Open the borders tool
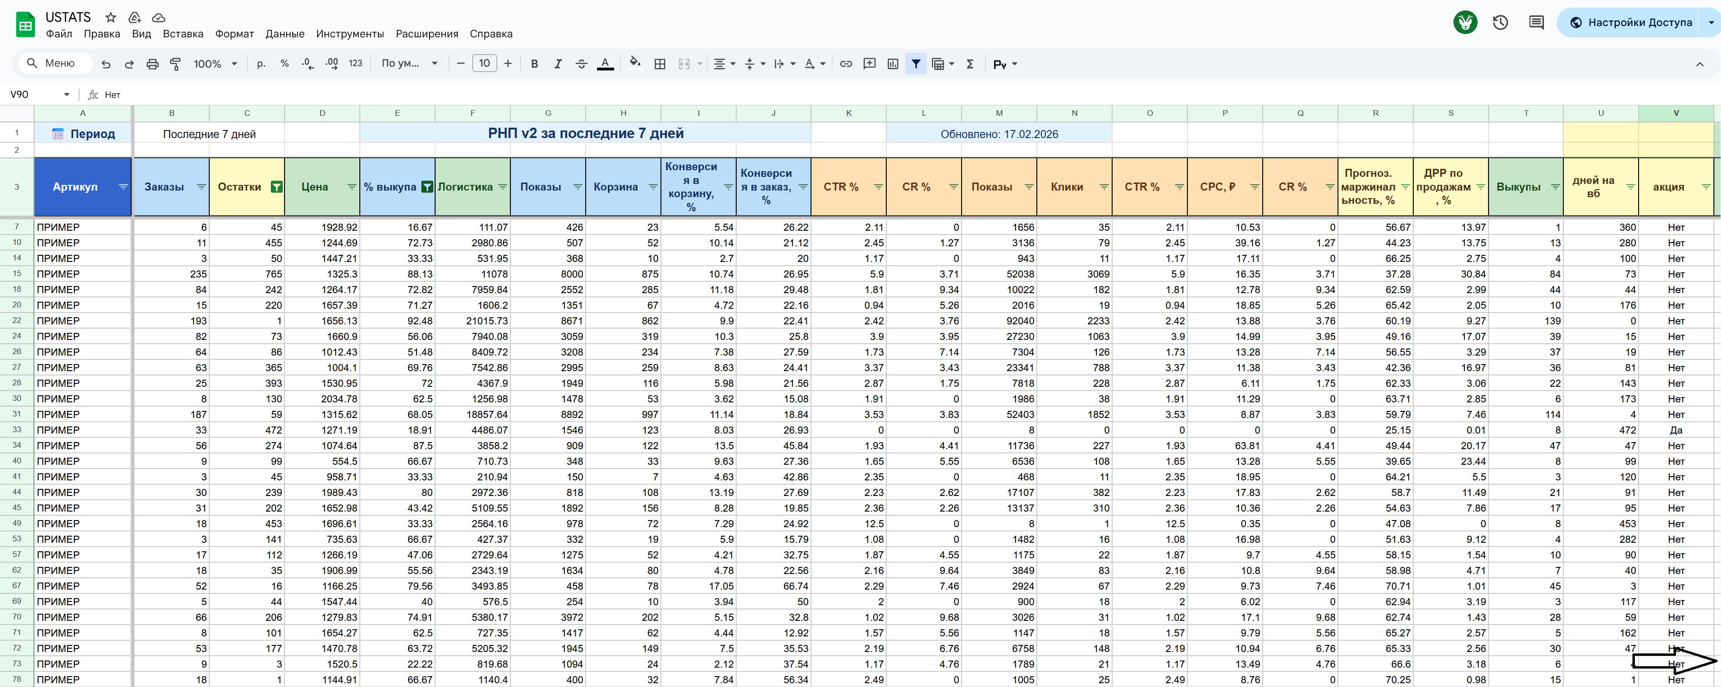The width and height of the screenshot is (1721, 687). (660, 64)
